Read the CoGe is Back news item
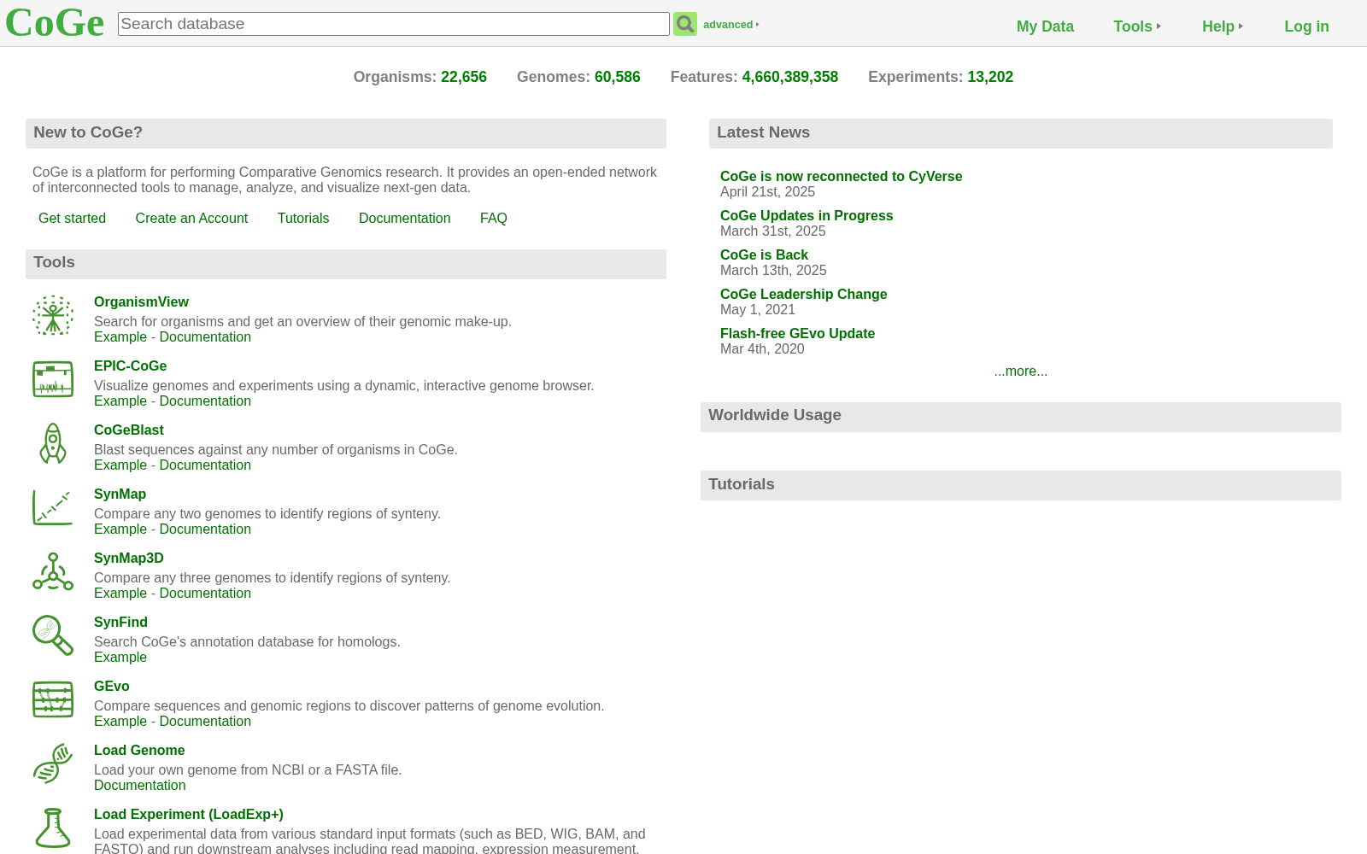 764,255
